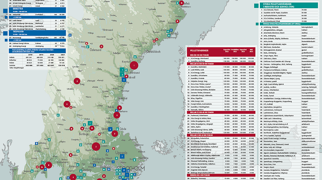Click the blue legend square beside TRÄPULVER heading
Image resolution: width=322 pixels, height=180 pixels.
[5, 34]
